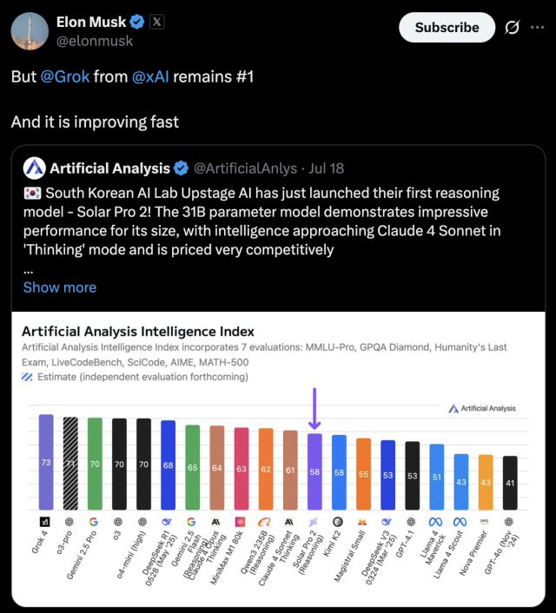Click the Artificial Analysis account avatar

pyautogui.click(x=35, y=168)
